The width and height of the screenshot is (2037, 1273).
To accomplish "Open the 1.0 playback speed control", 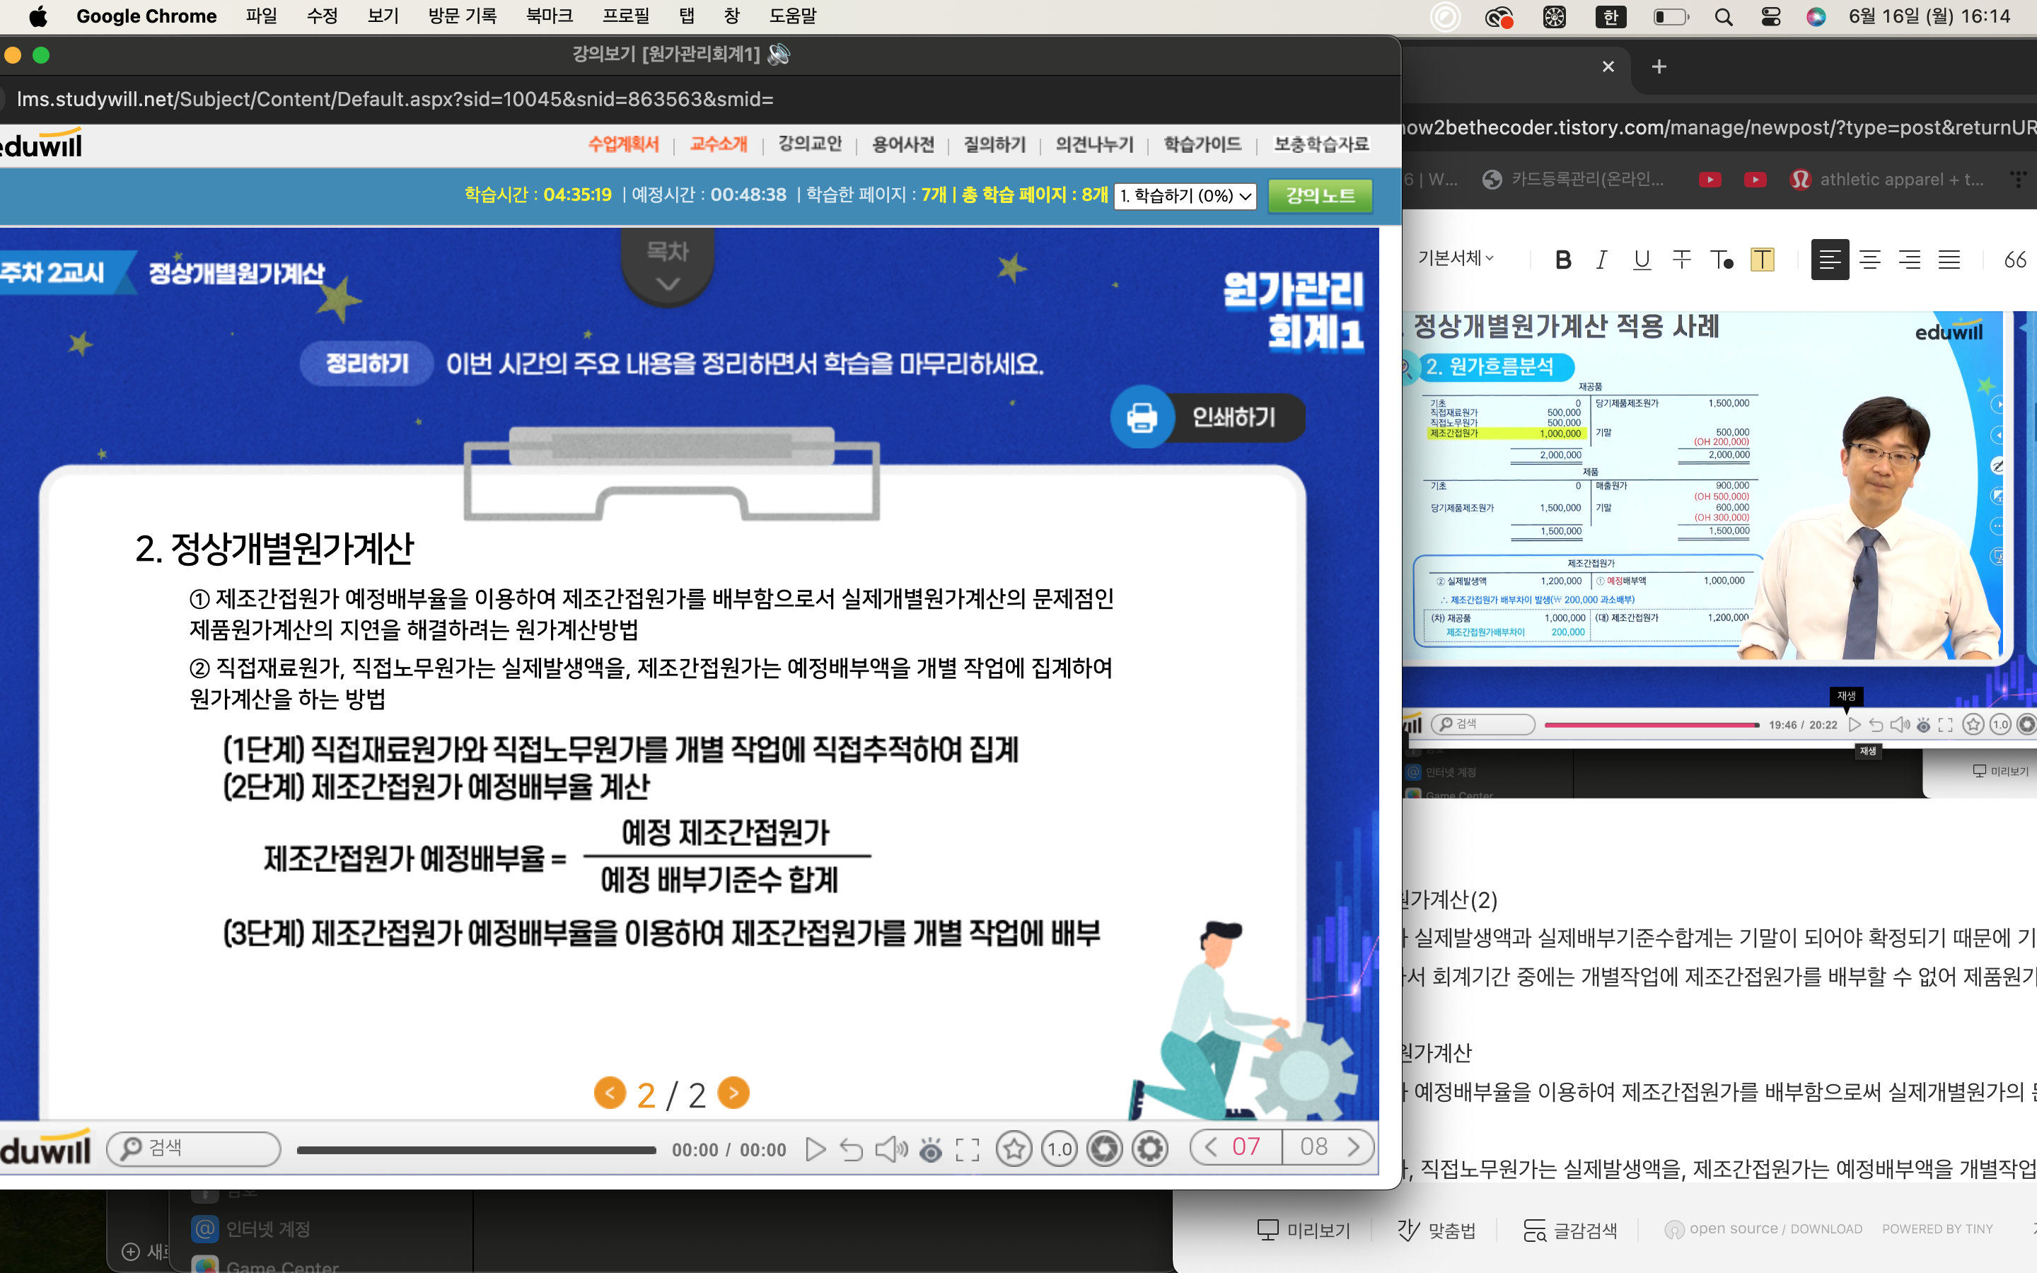I will tap(1059, 1149).
